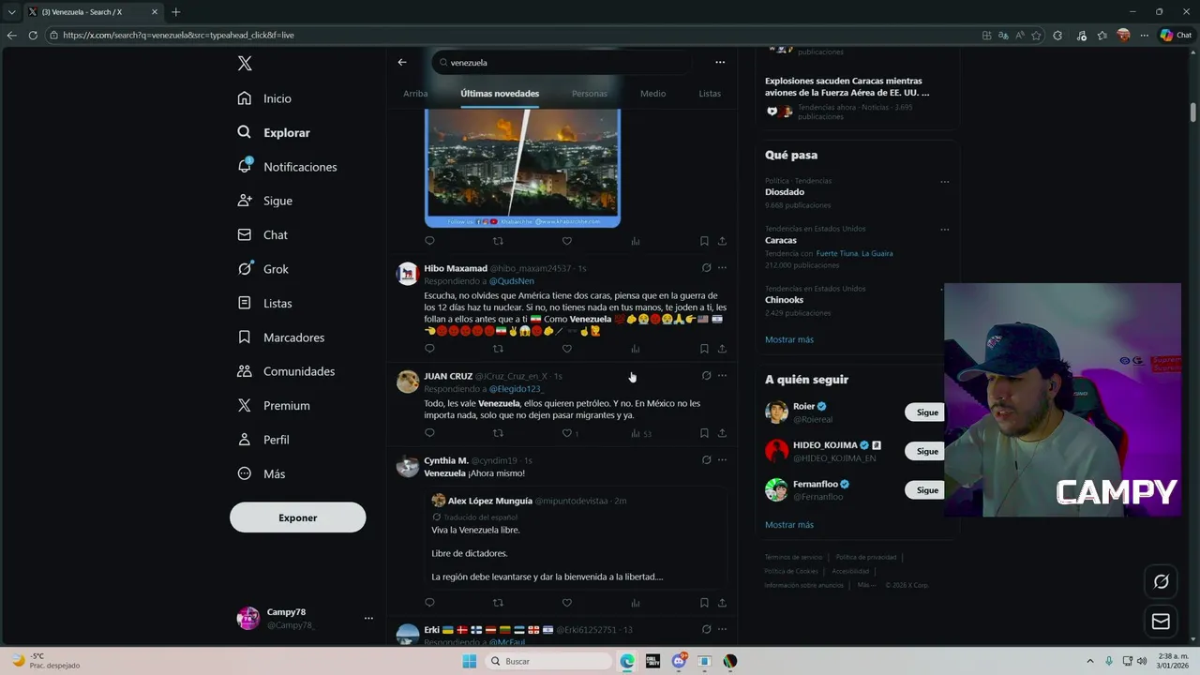Share Cynthia M.'s post

point(722,603)
